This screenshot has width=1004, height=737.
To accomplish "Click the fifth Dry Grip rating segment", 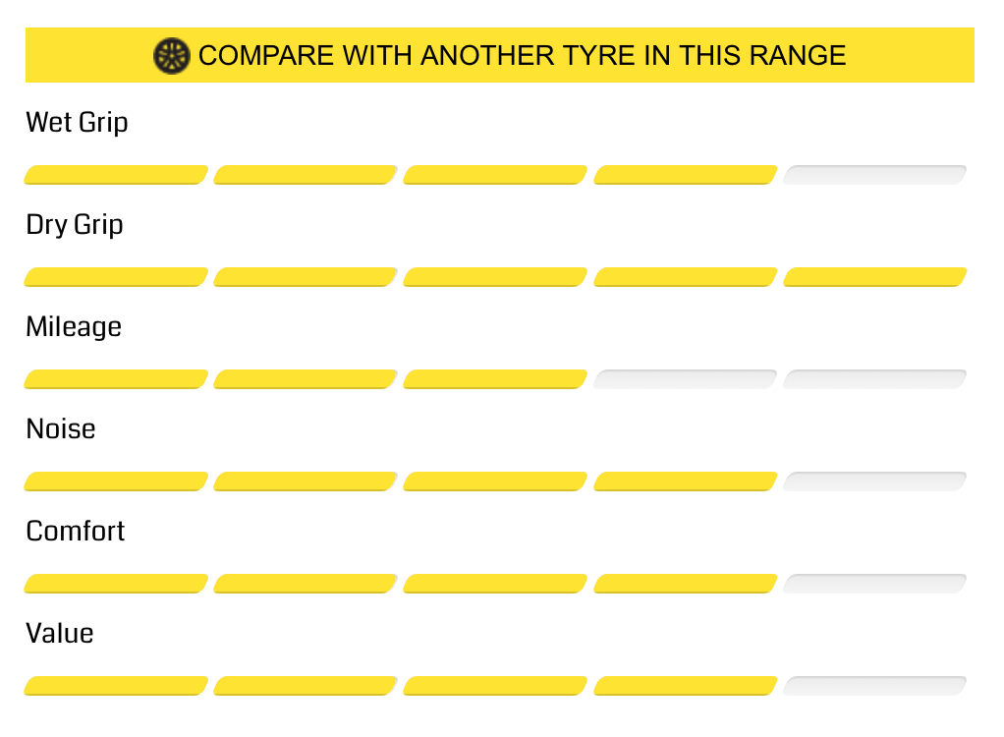I will click(874, 277).
